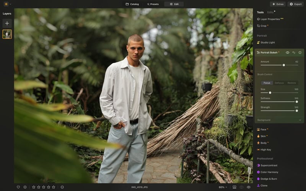Viewport: 306px width, 191px height.
Task: Click the Export button
Action: tap(296, 4)
